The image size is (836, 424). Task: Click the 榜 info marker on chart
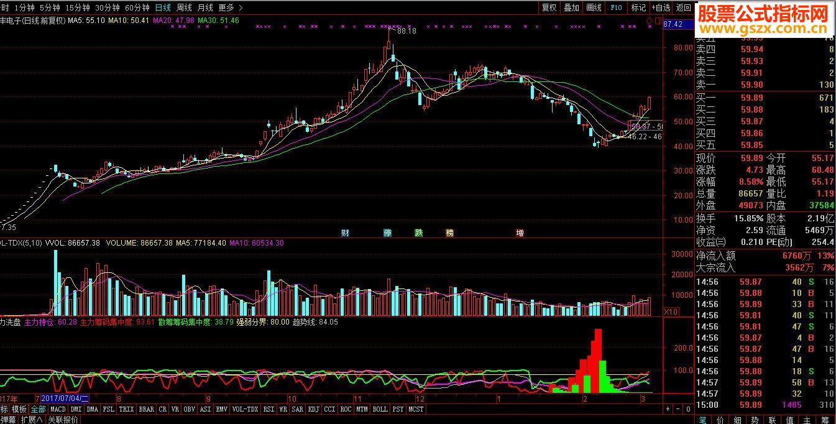pyautogui.click(x=449, y=233)
